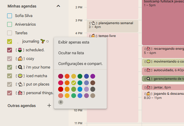Select the Sofia Silva label
Viewport: 184px width, 126px height.
[24, 16]
